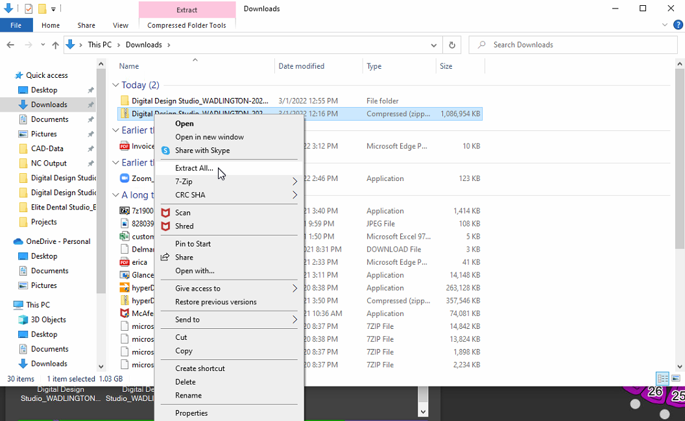Click the file list scroll-down arrow
685x421 pixels.
point(679,367)
